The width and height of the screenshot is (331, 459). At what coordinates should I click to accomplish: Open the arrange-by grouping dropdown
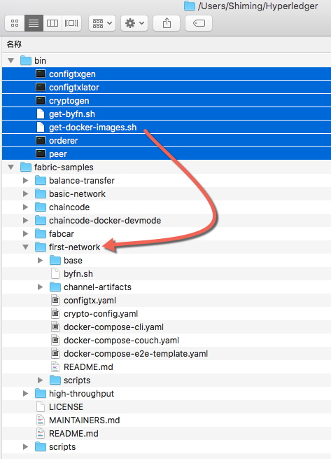tap(102, 23)
